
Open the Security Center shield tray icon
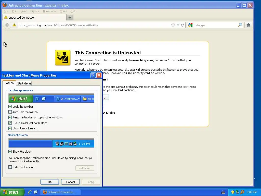coord(233,192)
